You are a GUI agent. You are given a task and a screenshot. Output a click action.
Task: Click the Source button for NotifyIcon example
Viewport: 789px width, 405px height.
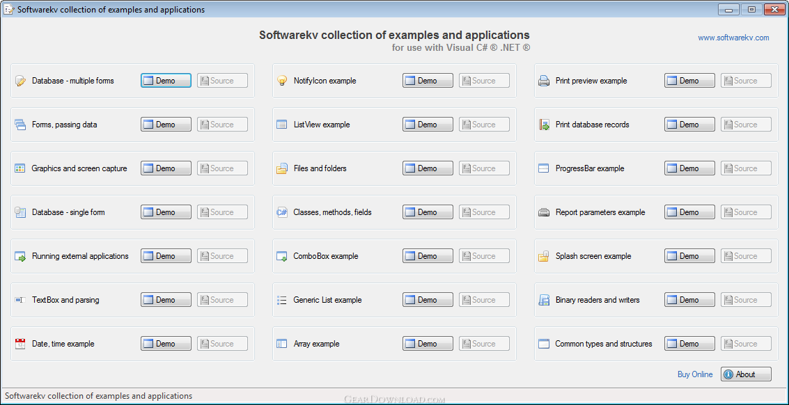(484, 81)
